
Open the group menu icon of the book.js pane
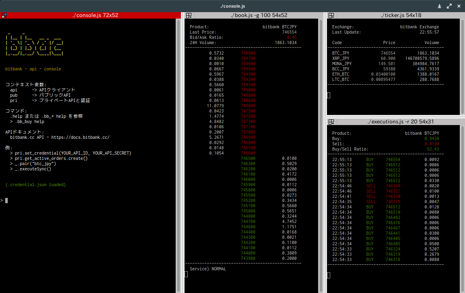pyautogui.click(x=189, y=15)
